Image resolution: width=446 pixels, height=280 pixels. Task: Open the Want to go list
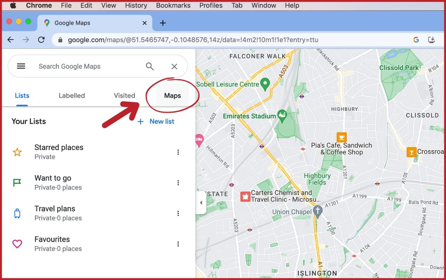[98, 183]
